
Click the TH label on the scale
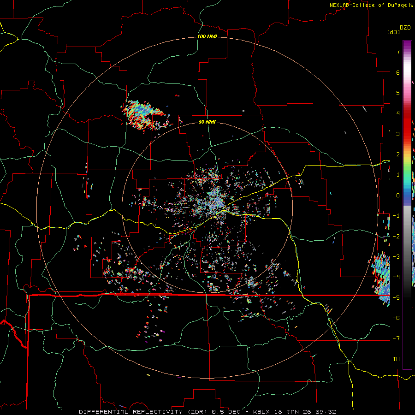[396, 359]
